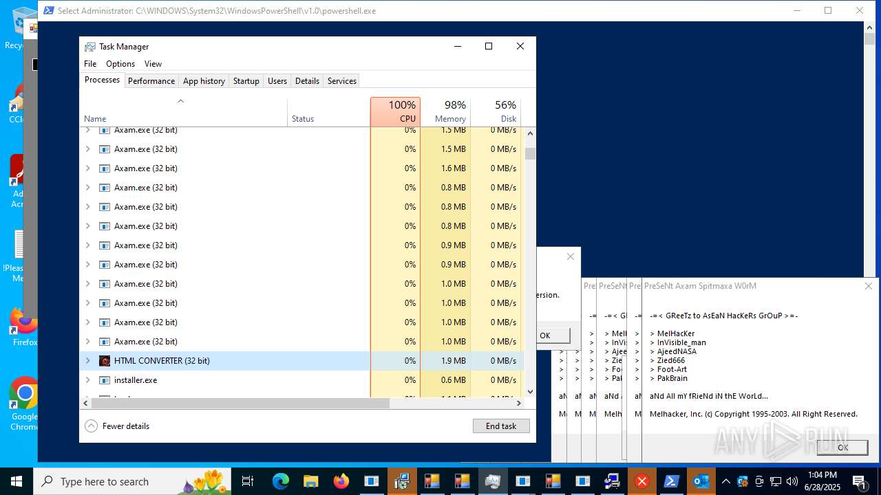Show hidden system tray icons

pos(725,481)
